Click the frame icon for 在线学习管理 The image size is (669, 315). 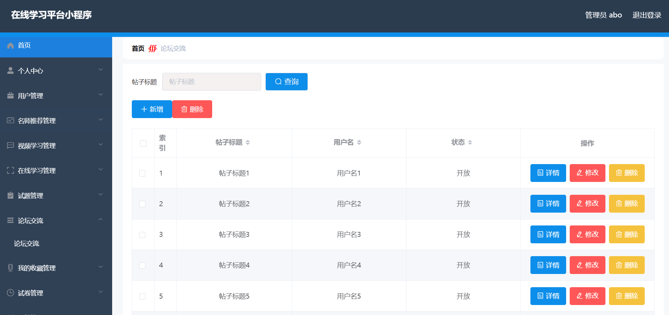10,171
